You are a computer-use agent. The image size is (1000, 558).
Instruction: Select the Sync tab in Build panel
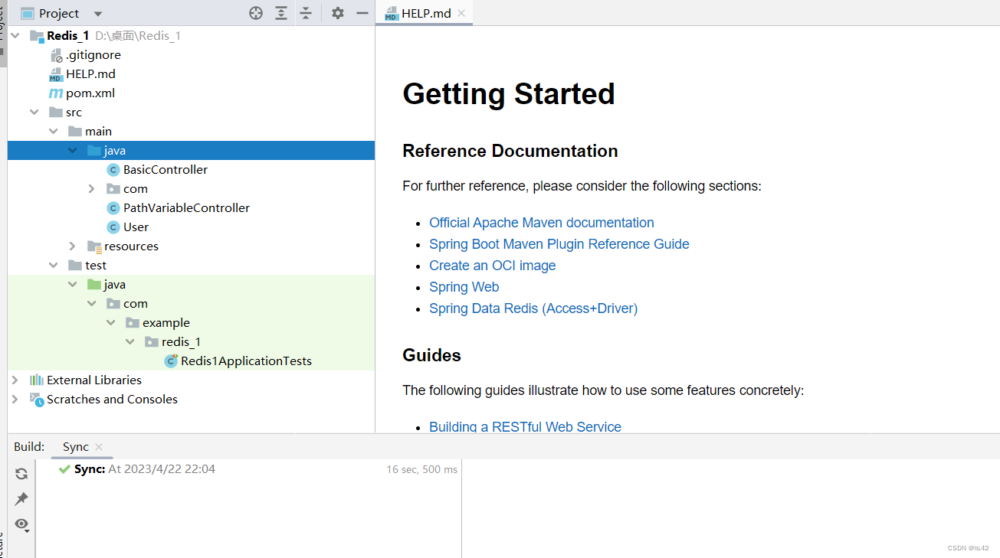click(x=76, y=446)
